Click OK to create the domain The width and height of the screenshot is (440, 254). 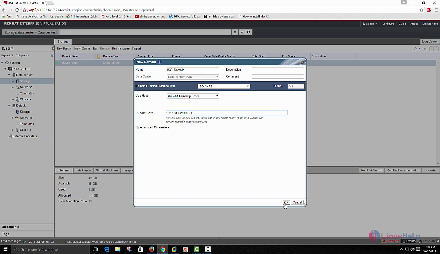pyautogui.click(x=286, y=202)
